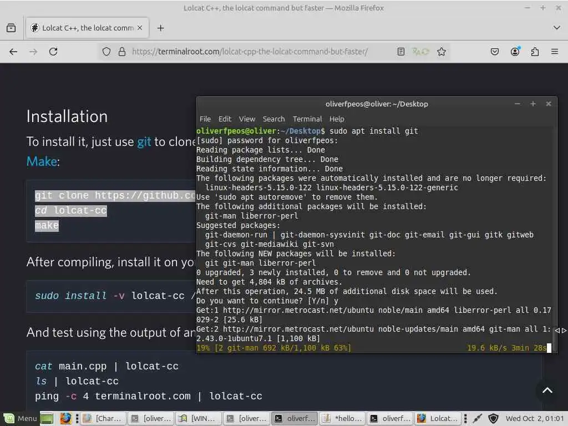The height and width of the screenshot is (426, 568).
Task: Follow the 'git' hyperlink in the article
Action: pos(144,141)
